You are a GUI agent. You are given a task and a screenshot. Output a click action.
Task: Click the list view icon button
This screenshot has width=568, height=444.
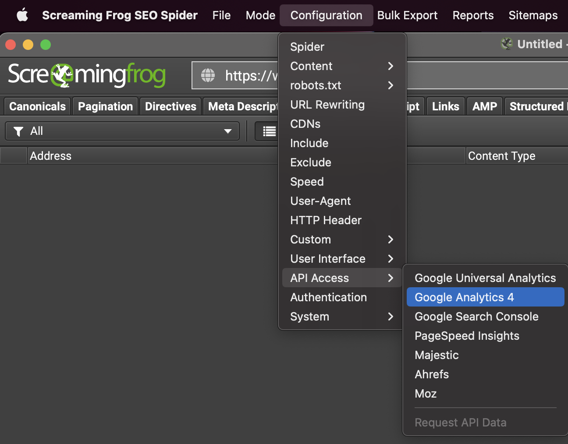269,131
